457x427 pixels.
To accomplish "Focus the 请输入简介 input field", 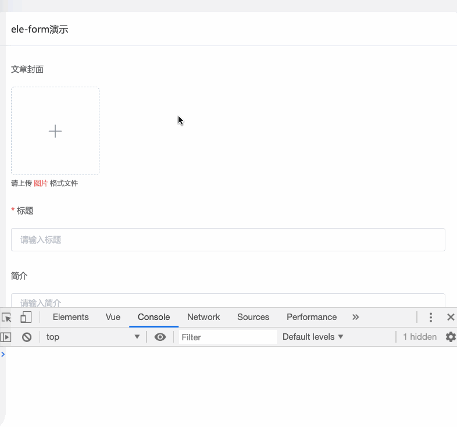I will click(228, 300).
